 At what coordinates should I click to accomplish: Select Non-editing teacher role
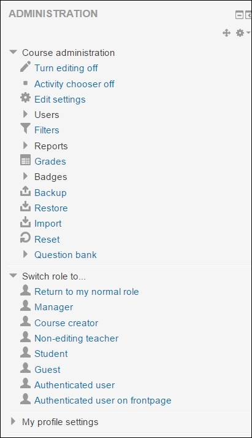(77, 338)
